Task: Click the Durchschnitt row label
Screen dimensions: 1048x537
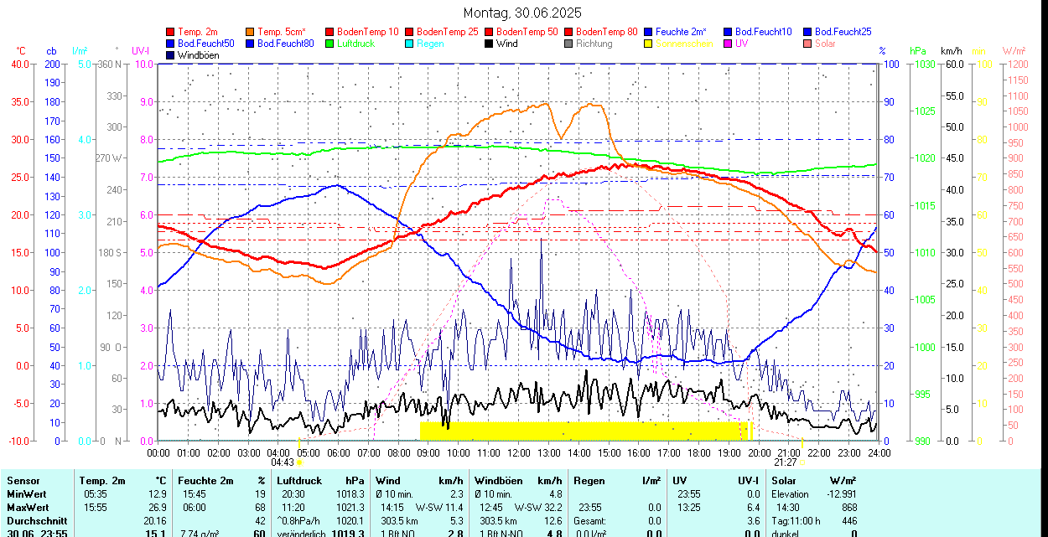Action: [37, 521]
